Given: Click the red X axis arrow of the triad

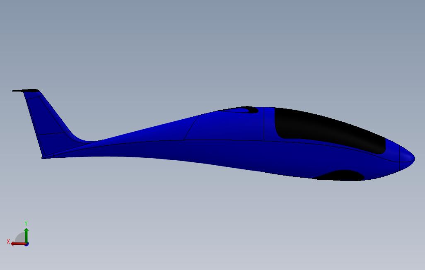Looking at the screenshot, I should 18,244.
